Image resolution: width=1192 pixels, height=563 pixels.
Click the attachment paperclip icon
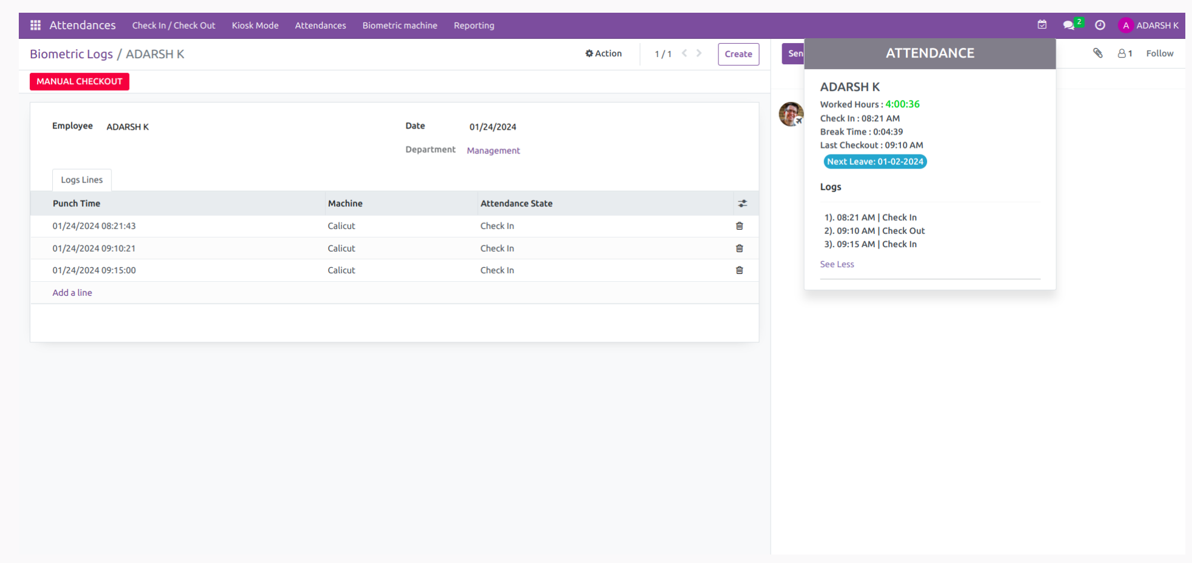1097,53
